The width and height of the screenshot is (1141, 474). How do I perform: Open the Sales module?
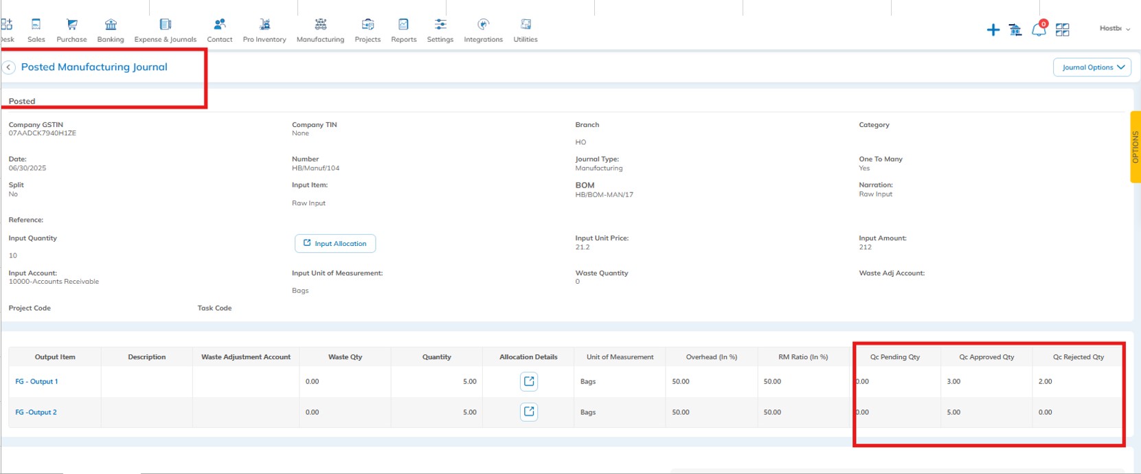(x=36, y=31)
